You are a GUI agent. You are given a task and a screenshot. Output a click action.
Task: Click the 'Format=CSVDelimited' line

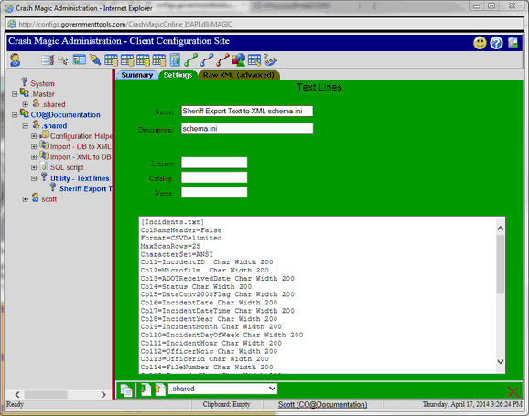(181, 238)
